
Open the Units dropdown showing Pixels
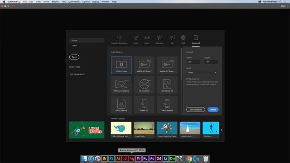coord(202,72)
